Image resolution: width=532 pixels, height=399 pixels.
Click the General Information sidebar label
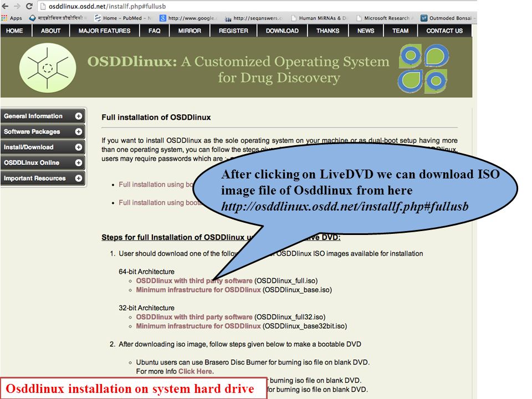click(33, 116)
